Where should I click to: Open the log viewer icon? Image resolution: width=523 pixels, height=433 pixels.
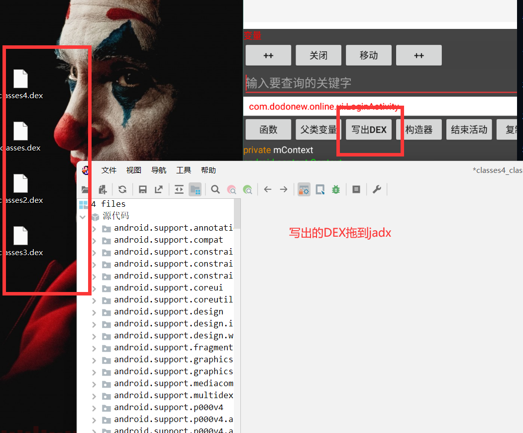coord(356,189)
